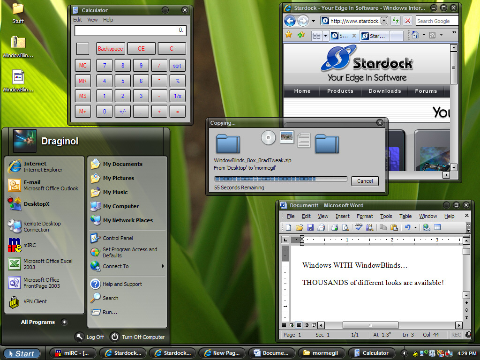Click the Print icon in Word toolbar
Image resolution: width=480 pixels, height=360 pixels.
pyautogui.click(x=335, y=228)
